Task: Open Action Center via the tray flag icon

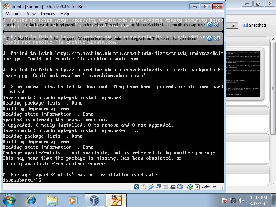Action: 225,200
